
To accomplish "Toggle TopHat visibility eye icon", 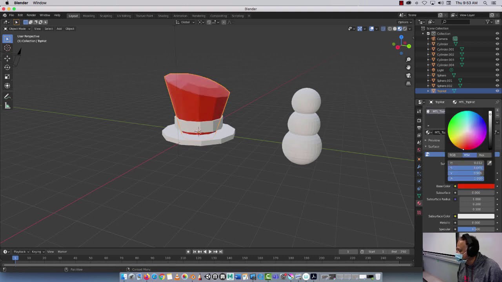I will [x=497, y=91].
